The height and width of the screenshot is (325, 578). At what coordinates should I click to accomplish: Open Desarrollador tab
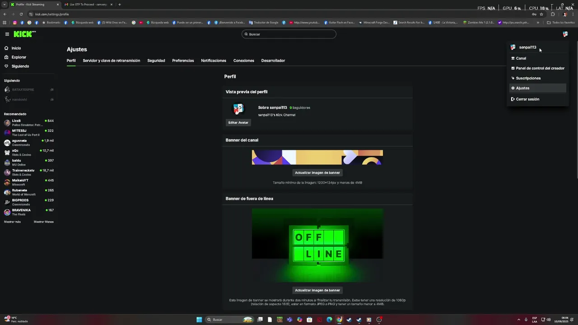(x=273, y=60)
